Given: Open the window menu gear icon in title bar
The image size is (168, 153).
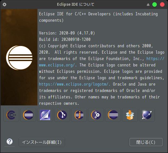Looking at the screenshot, I should click(4, 4).
